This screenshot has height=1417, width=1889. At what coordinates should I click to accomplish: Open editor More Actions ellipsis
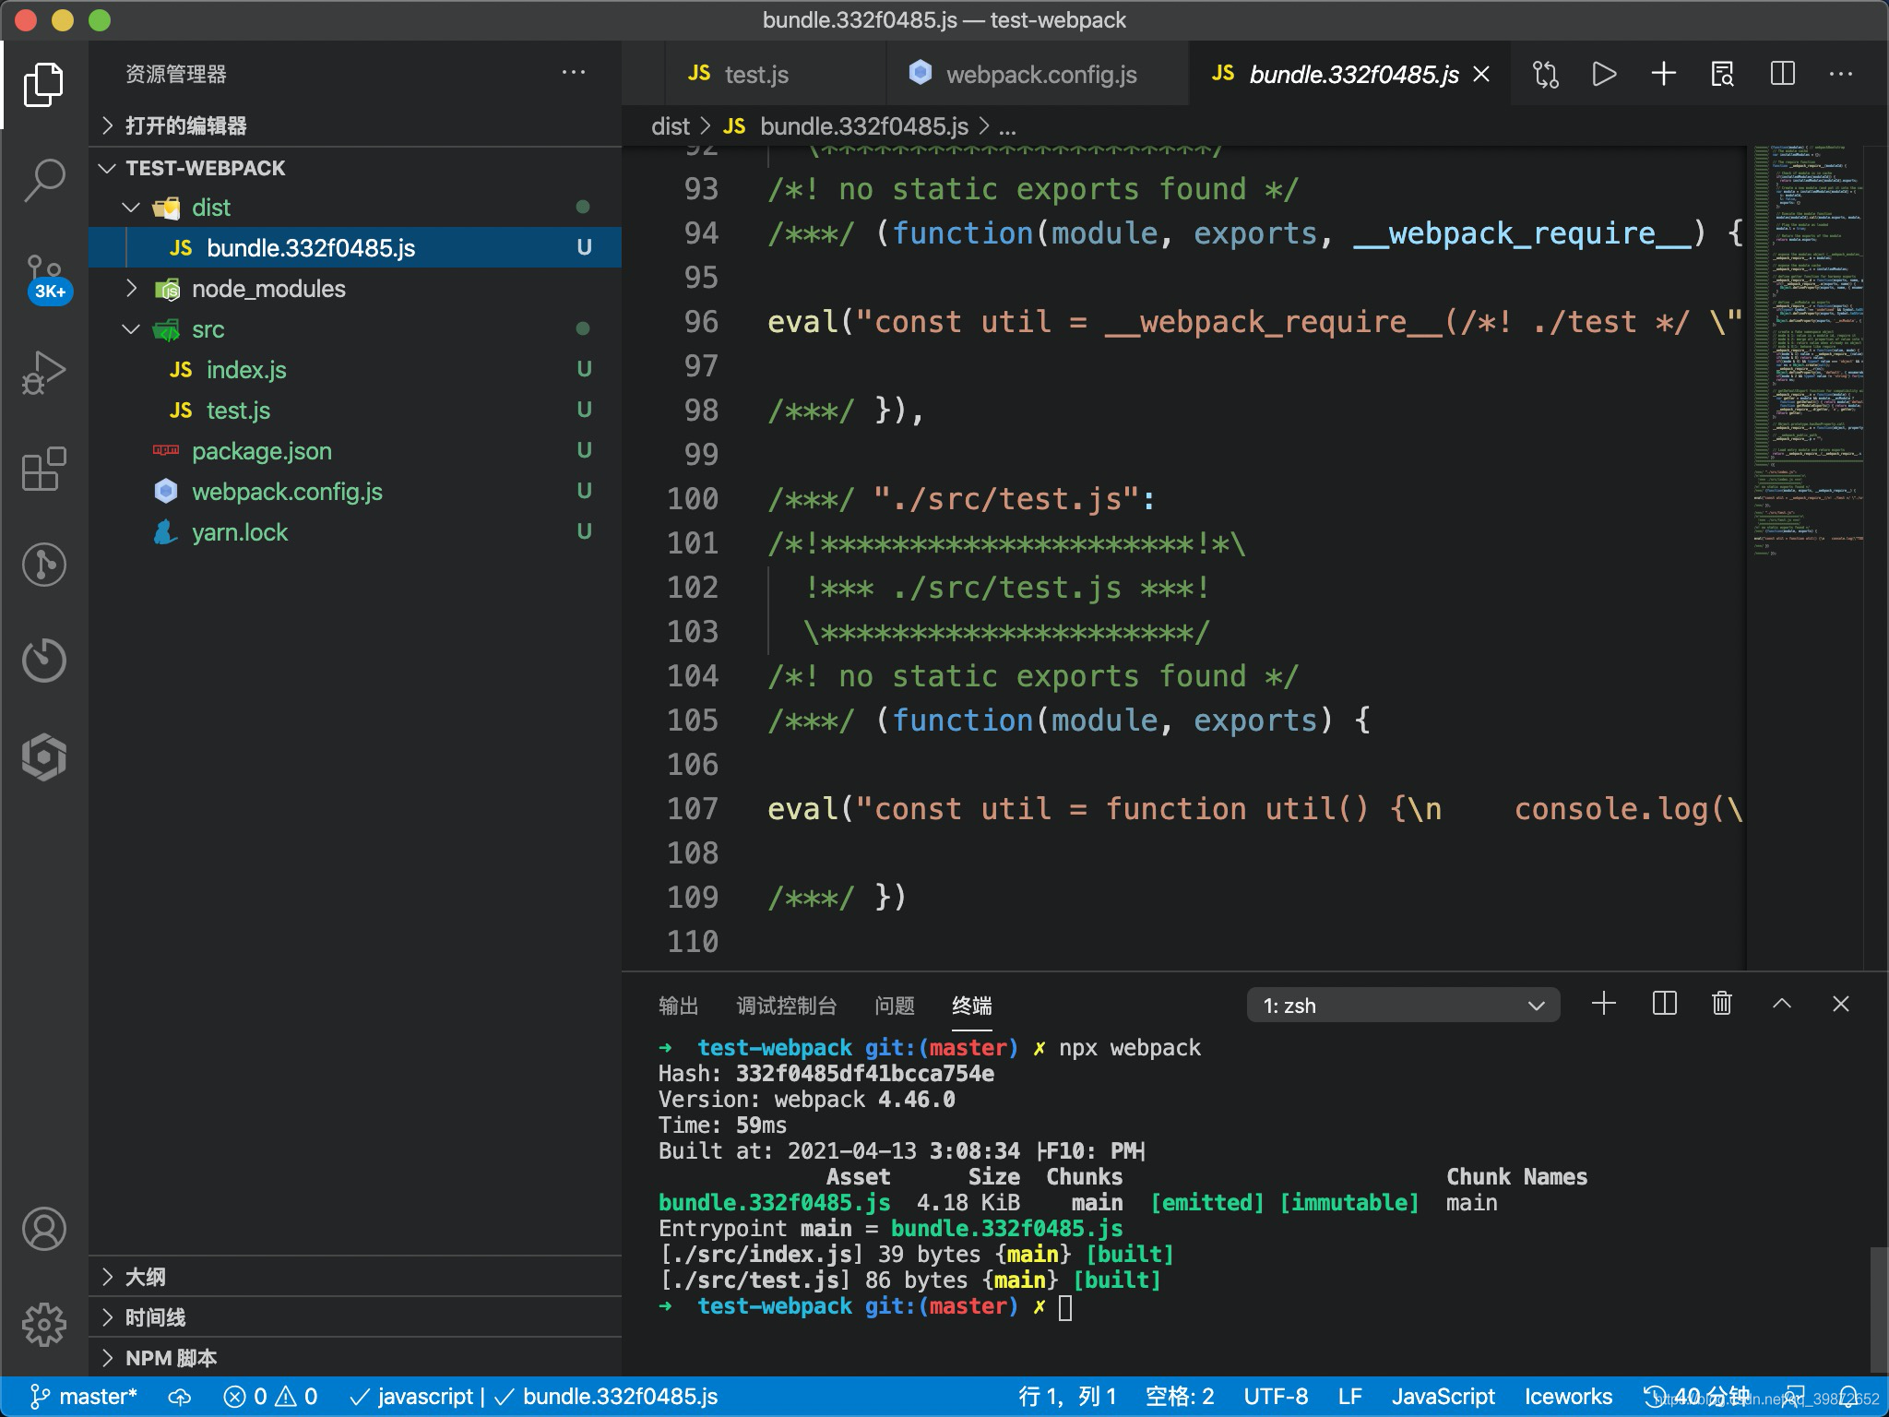pyautogui.click(x=1841, y=74)
